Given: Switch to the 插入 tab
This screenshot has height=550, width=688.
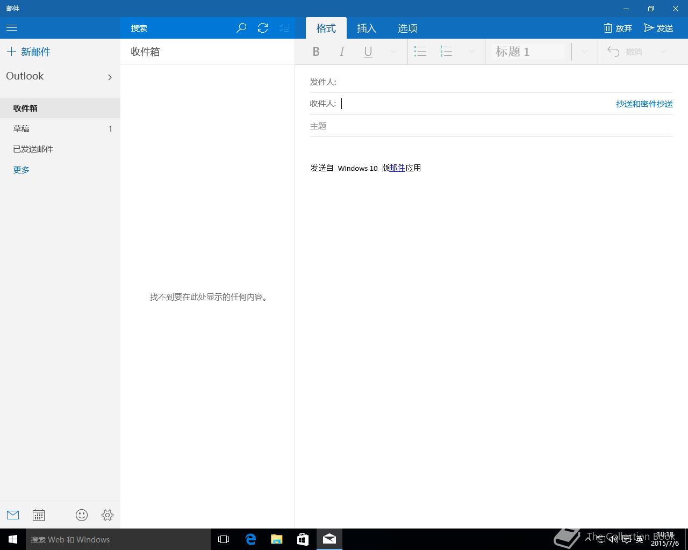Looking at the screenshot, I should (367, 28).
